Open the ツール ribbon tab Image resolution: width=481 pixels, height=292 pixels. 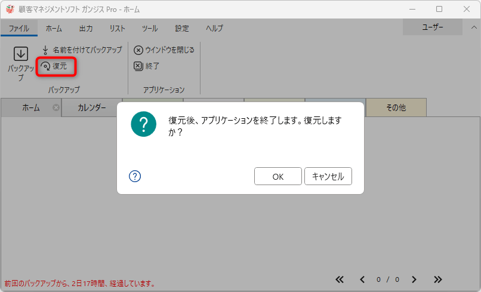coord(150,28)
